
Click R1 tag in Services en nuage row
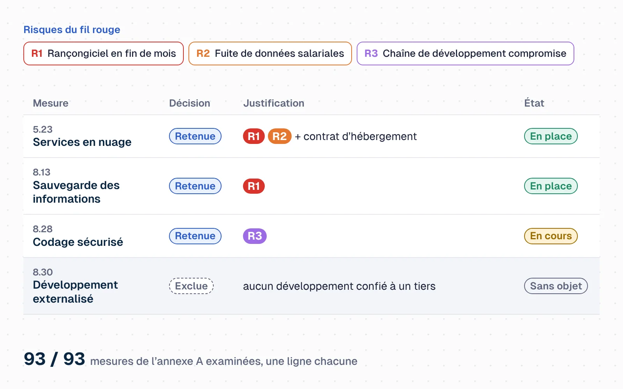tap(254, 136)
